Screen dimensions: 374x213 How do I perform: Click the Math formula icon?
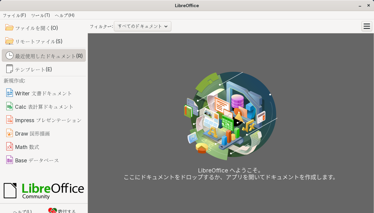(x=10, y=147)
